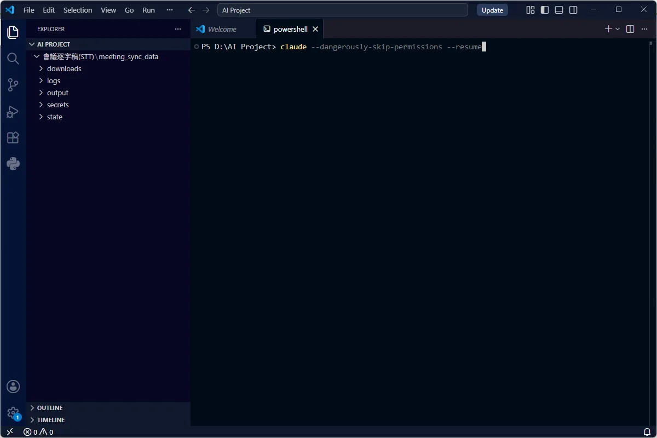The height and width of the screenshot is (438, 657).
Task: Expand the TIMELINE section
Action: click(x=108, y=420)
